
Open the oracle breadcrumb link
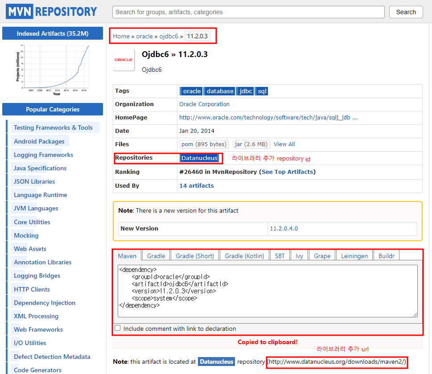tap(144, 37)
